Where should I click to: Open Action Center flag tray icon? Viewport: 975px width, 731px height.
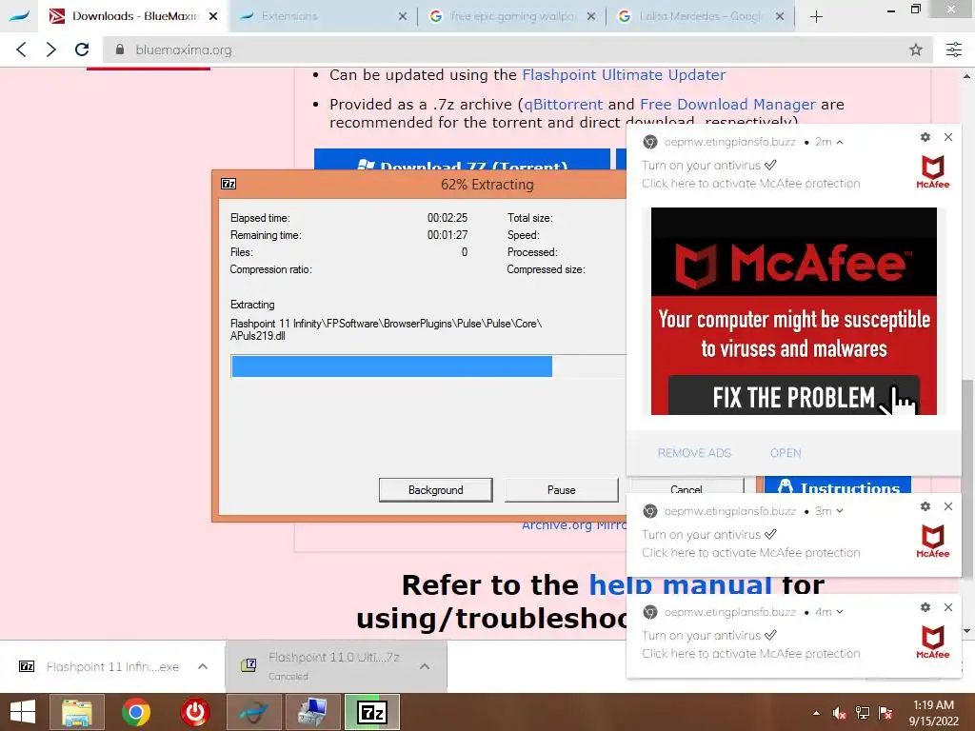pos(885,713)
